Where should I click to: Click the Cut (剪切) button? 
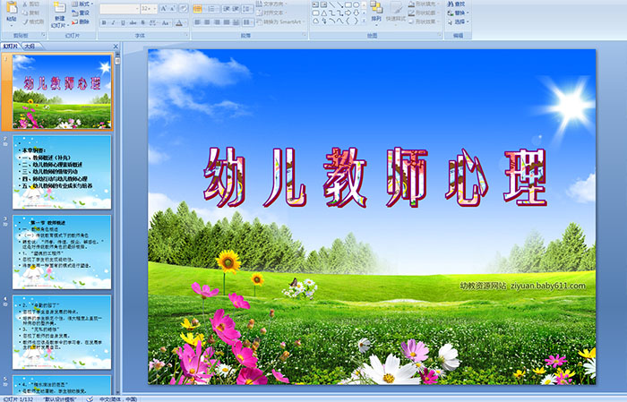31,4
